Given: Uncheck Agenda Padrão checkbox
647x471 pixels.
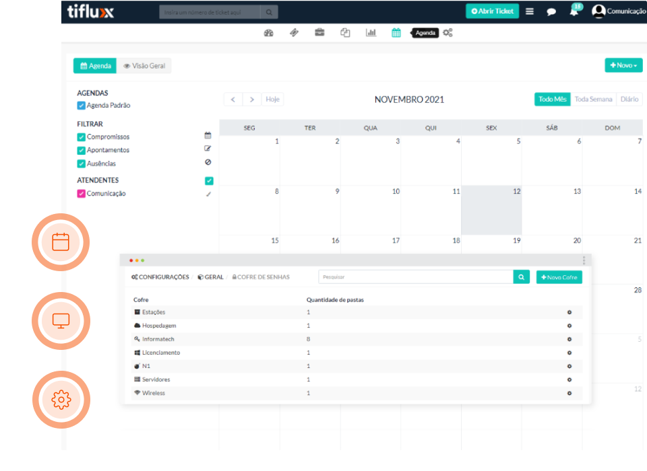Looking at the screenshot, I should [x=82, y=106].
